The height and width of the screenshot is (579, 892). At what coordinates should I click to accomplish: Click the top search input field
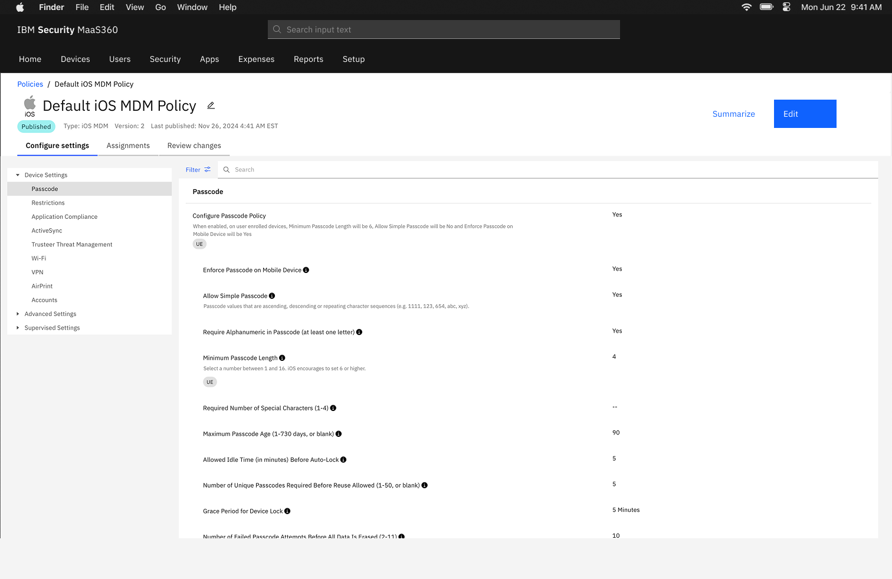(x=444, y=29)
